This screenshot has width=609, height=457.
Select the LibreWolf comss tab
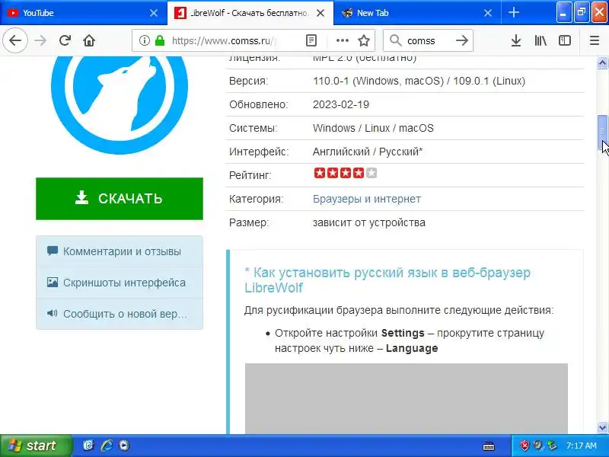(250, 13)
